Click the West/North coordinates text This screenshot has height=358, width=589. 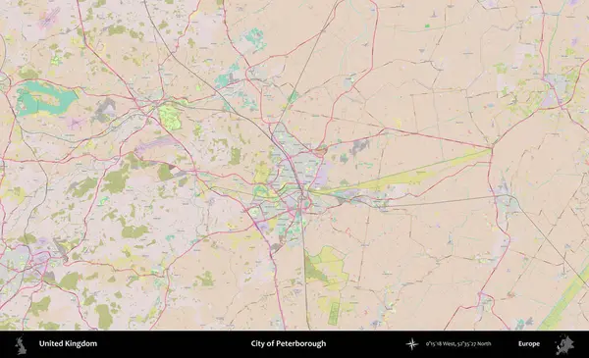(x=458, y=343)
